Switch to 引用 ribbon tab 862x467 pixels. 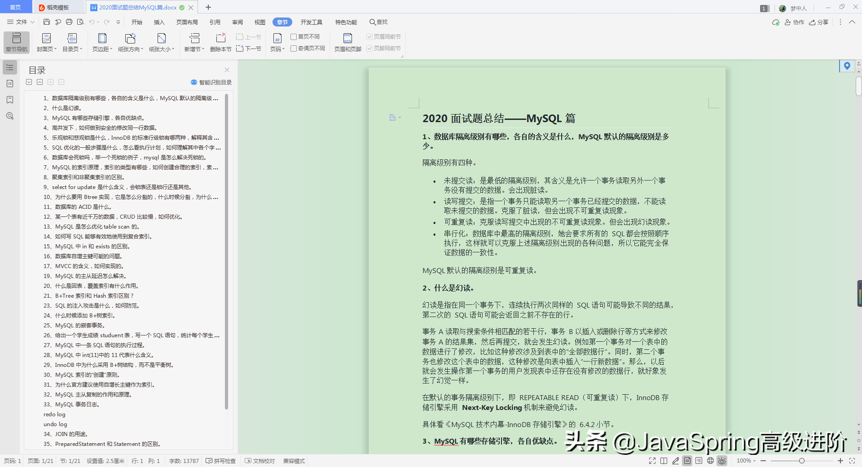coord(215,22)
